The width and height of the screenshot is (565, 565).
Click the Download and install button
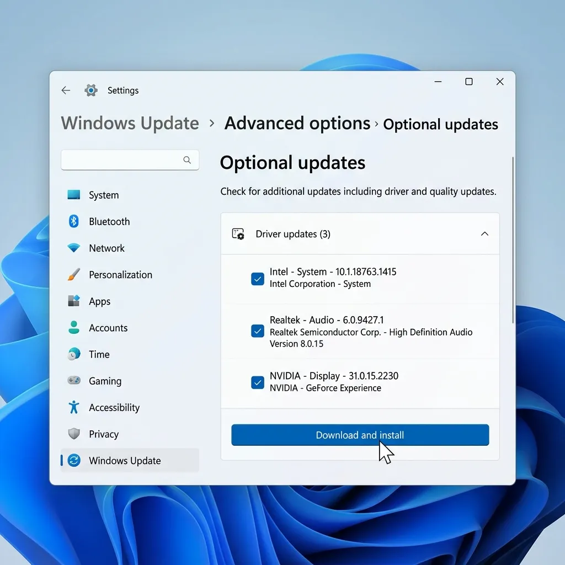click(x=360, y=435)
